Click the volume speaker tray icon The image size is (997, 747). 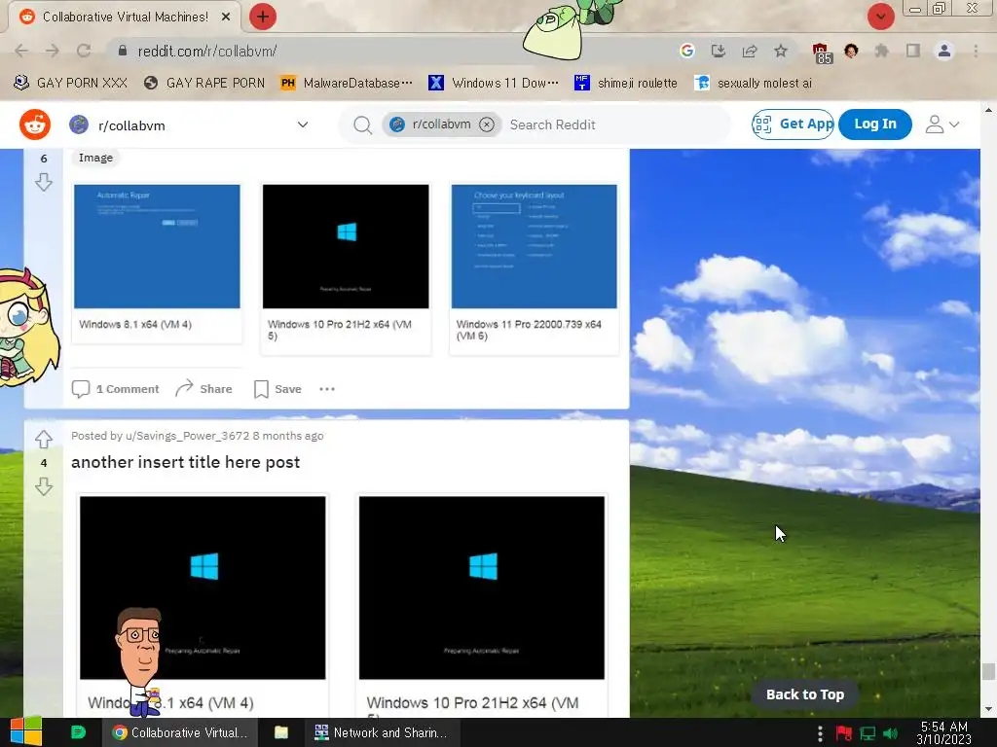point(891,733)
